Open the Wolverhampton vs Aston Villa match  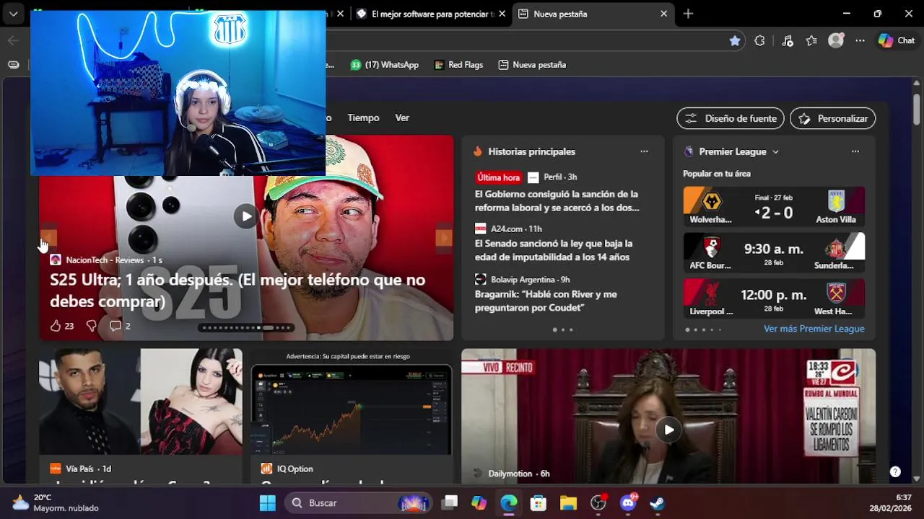pos(774,206)
